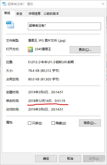The image size is (107, 165).
Task: Click the 应用(A) apply button
Action: (94, 158)
